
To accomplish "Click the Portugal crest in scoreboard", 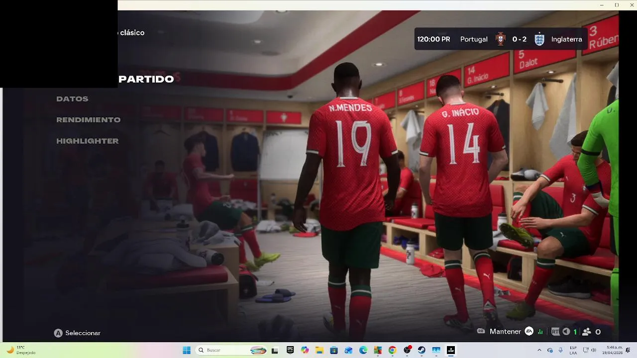I will click(x=501, y=39).
